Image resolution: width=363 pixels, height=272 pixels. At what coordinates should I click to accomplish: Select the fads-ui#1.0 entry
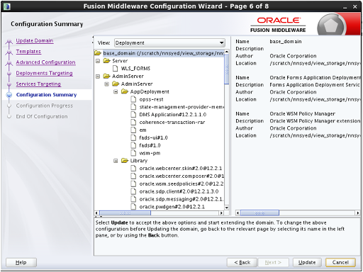coord(153,137)
